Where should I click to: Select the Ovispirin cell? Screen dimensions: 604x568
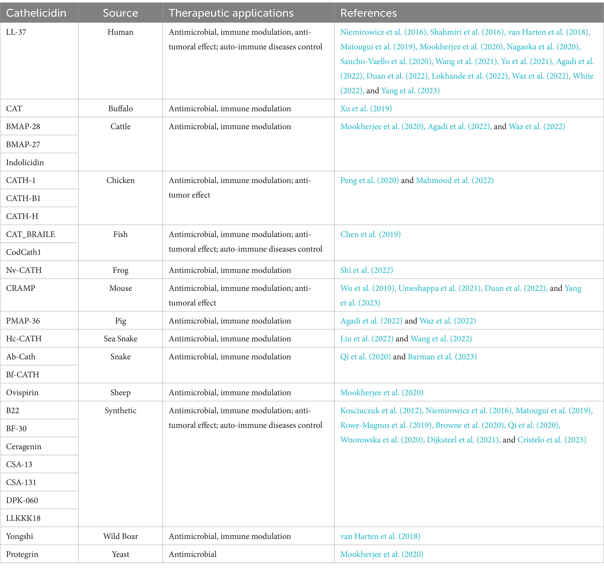39,392
